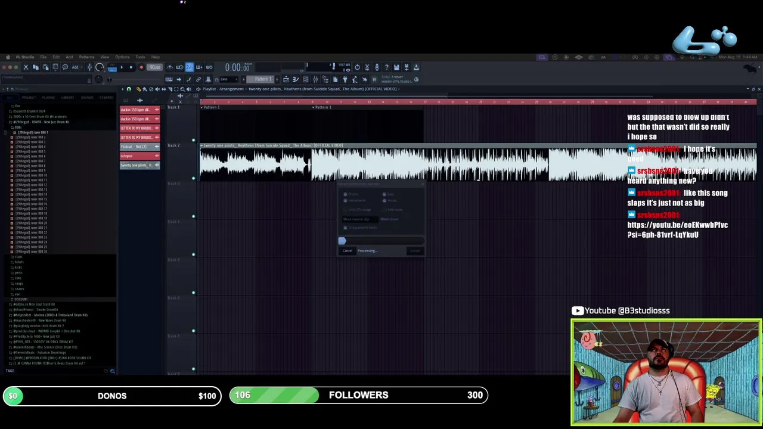The height and width of the screenshot is (429, 763).
Task: Click the Heathens audio clip waveform
Action: (x=478, y=164)
